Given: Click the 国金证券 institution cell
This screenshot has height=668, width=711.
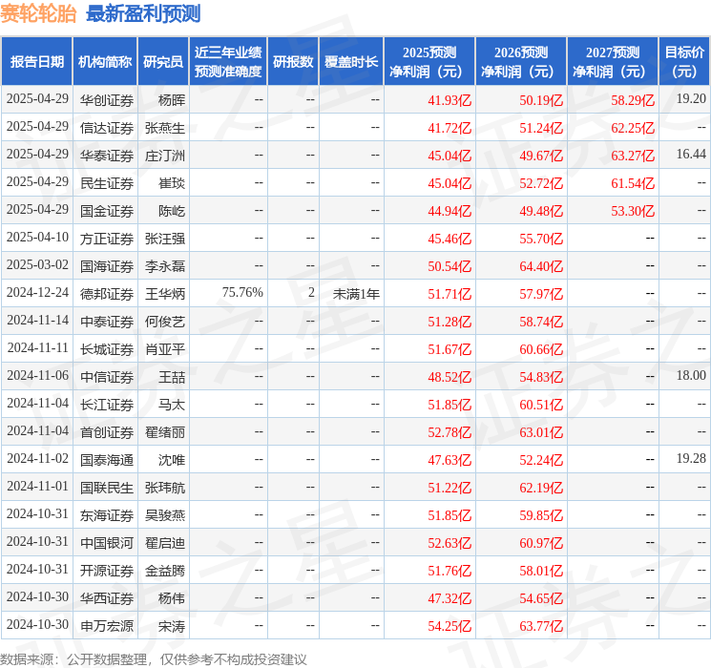Looking at the screenshot, I should [107, 211].
